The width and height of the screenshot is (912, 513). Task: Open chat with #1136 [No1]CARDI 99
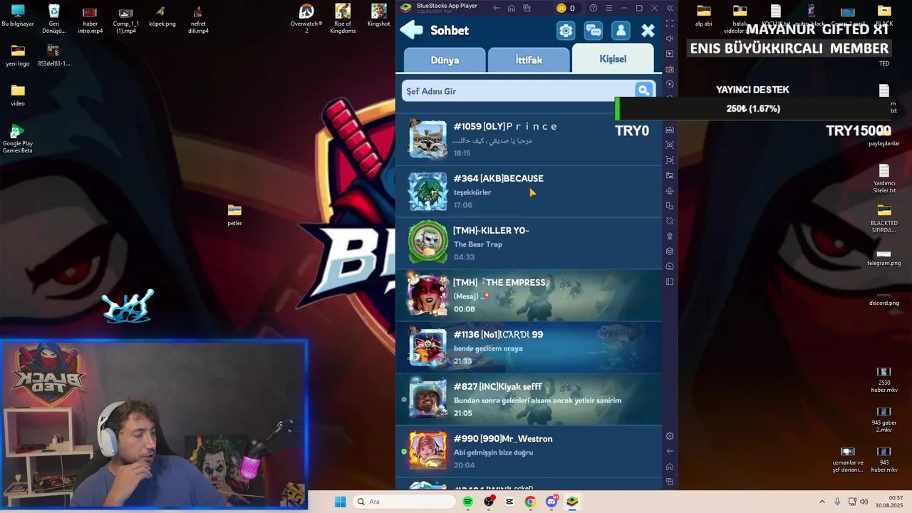point(529,347)
